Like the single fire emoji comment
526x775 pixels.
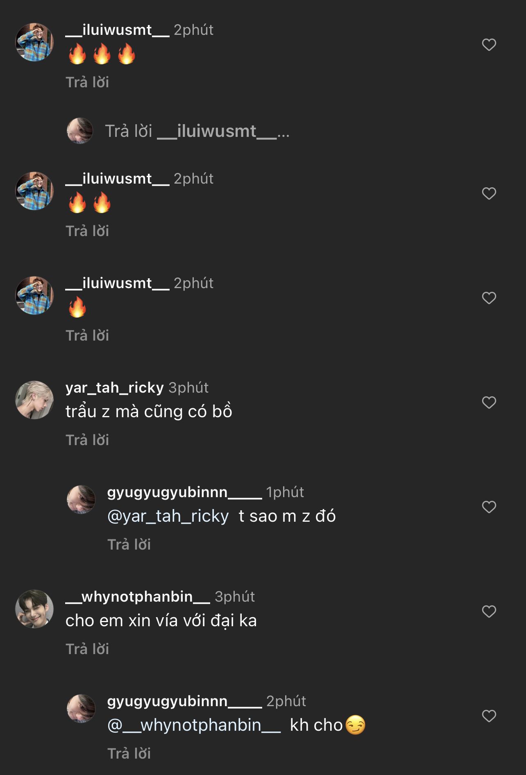(x=489, y=298)
